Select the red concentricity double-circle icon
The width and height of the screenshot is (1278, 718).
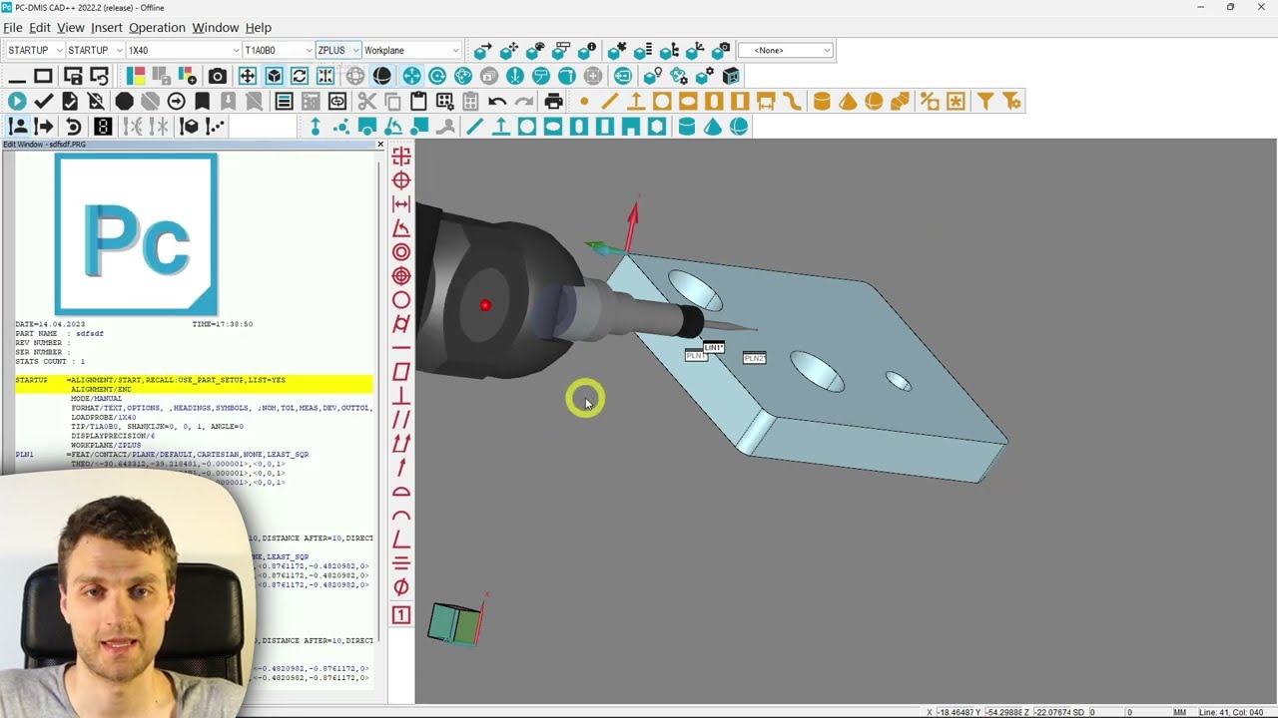[401, 252]
